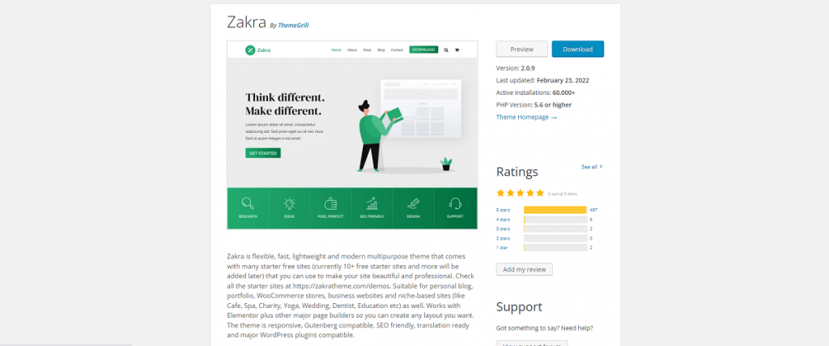Click the 5 stars rating bar
The image size is (829, 346).
pyautogui.click(x=555, y=210)
